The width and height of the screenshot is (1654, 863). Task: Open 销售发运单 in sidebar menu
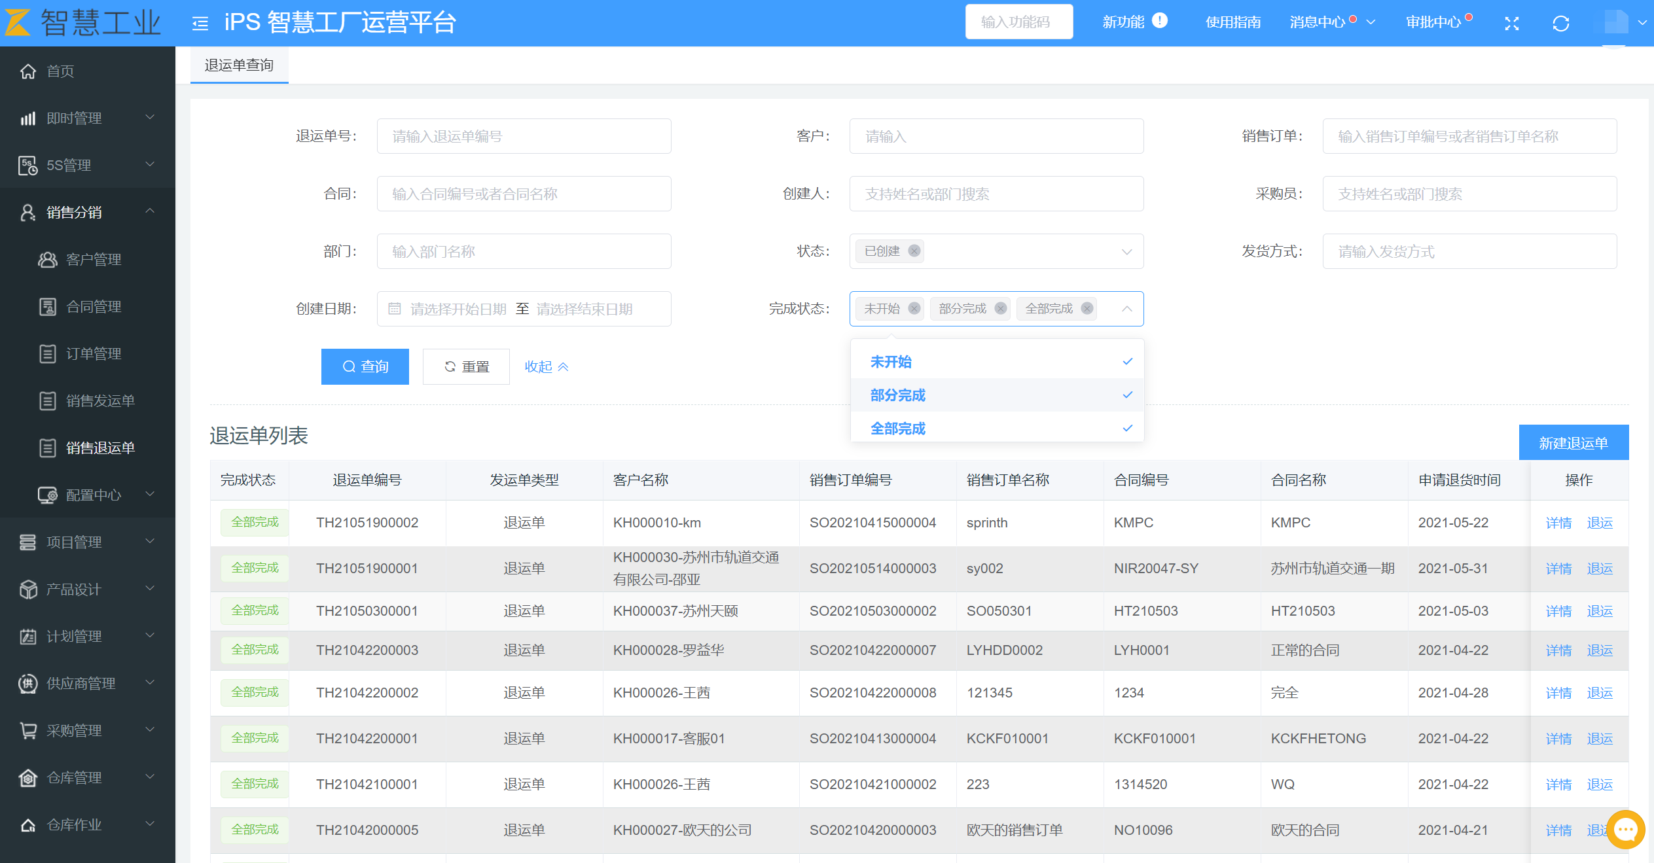tap(100, 400)
